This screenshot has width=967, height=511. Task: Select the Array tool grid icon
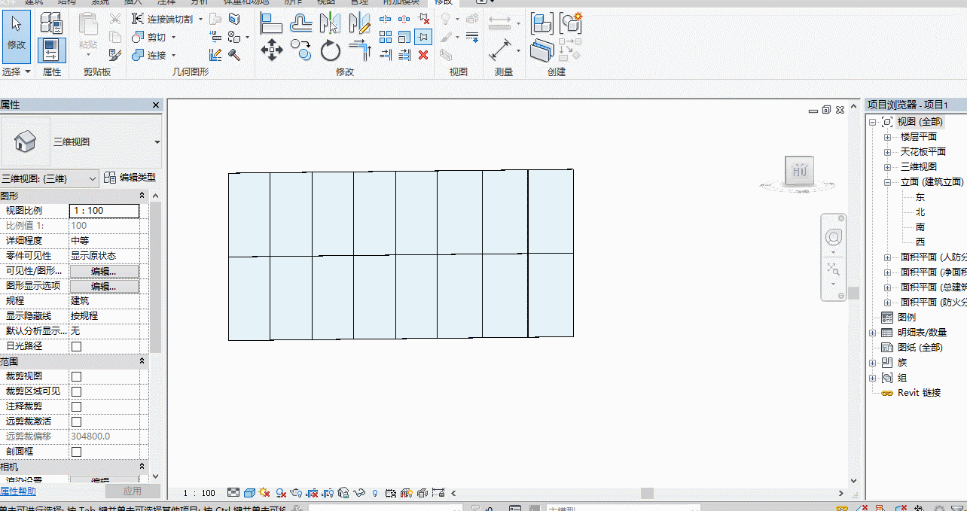pos(386,37)
